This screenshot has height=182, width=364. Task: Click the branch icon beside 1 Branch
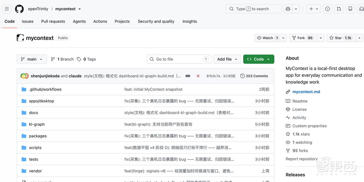click(53, 59)
